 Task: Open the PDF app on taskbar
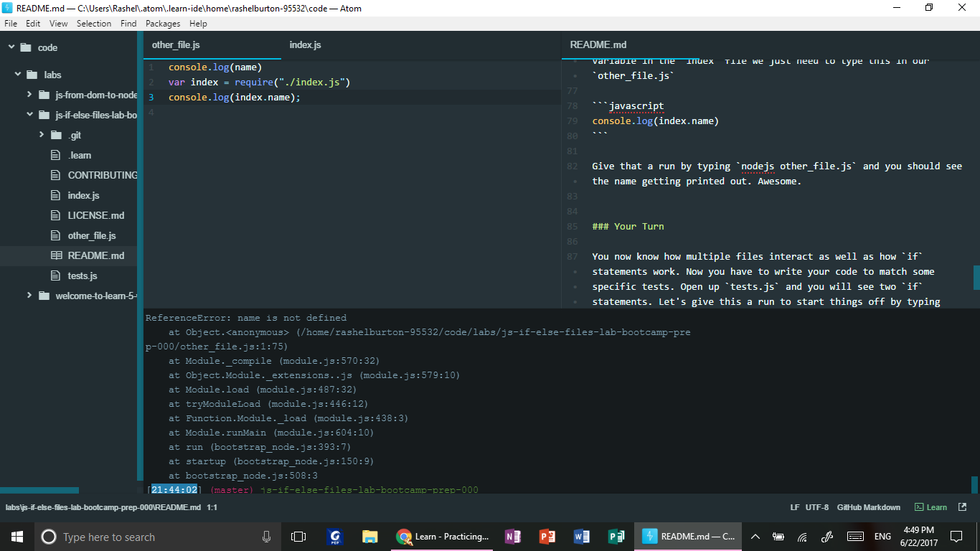coord(334,536)
